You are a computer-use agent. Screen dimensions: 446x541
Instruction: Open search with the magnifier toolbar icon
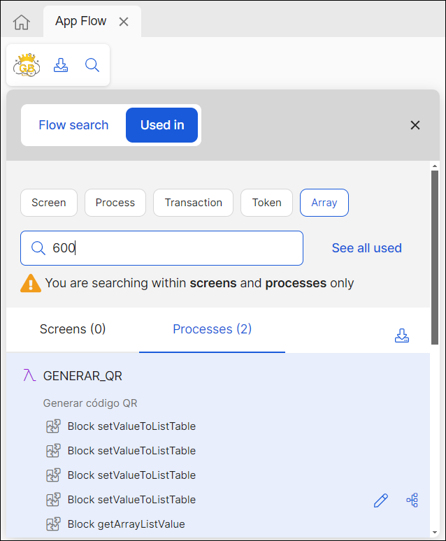coord(92,66)
